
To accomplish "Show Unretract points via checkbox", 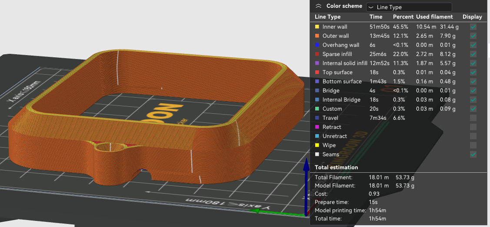I will pyautogui.click(x=473, y=136).
